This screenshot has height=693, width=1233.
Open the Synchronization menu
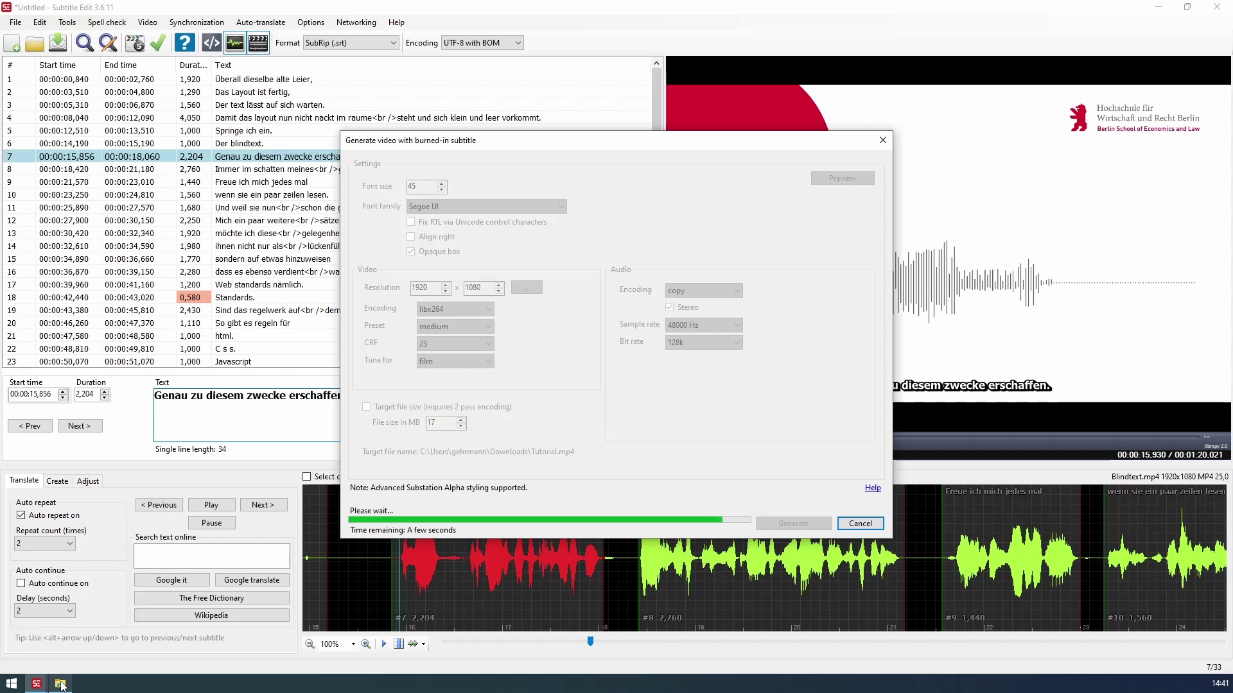coord(197,22)
